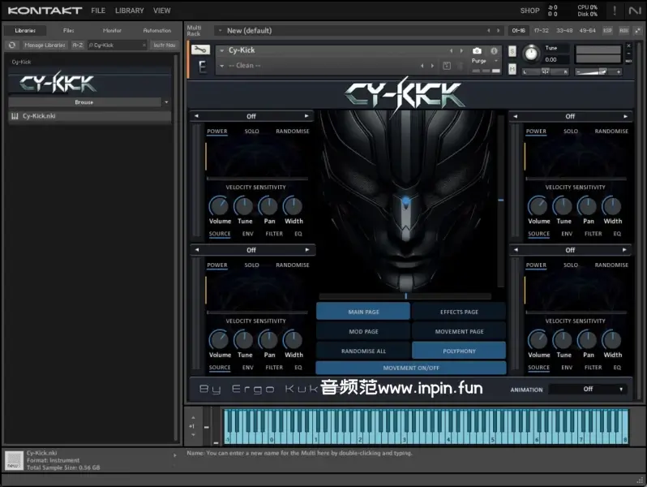Click the wrench edit-instrument icon

[x=199, y=50]
